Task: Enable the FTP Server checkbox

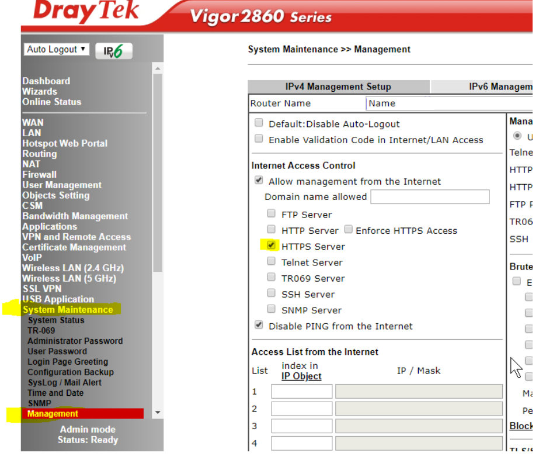Action: (x=271, y=213)
